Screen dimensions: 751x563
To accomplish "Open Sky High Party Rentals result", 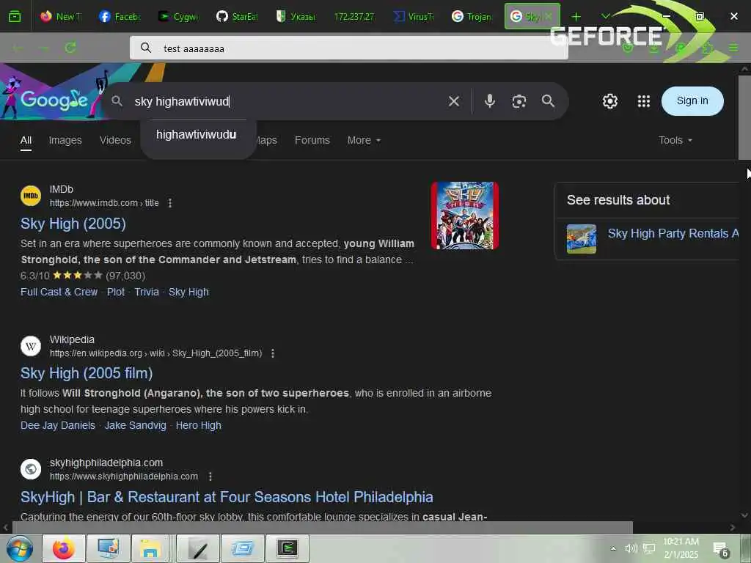I will click(673, 233).
